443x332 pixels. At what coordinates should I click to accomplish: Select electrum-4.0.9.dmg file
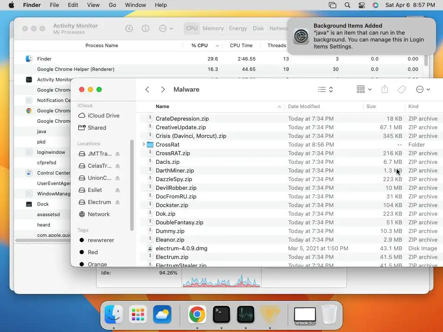pos(291,249)
